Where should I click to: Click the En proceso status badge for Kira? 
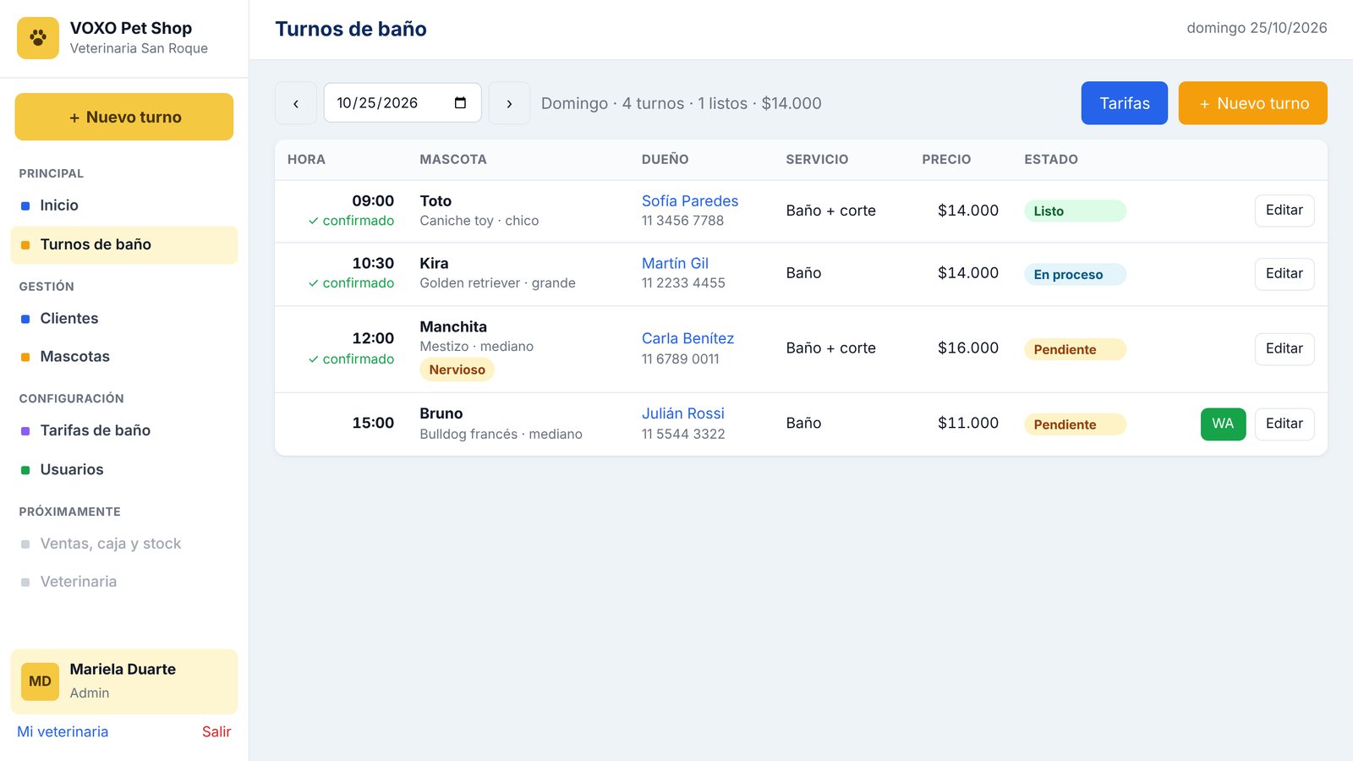pyautogui.click(x=1075, y=275)
